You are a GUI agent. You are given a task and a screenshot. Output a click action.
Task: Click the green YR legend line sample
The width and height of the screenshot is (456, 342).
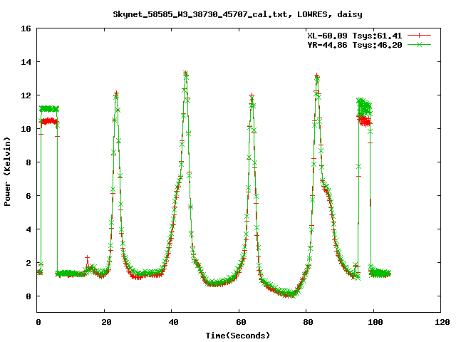pyautogui.click(x=419, y=44)
